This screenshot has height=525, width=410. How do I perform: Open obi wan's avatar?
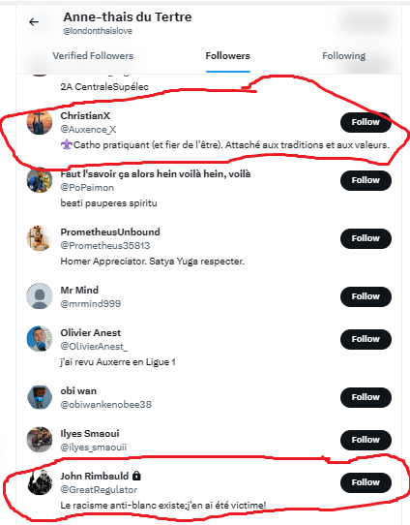[40, 397]
